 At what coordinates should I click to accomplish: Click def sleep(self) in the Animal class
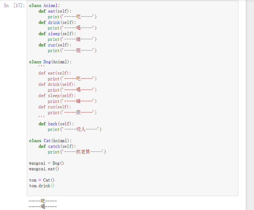point(57,34)
